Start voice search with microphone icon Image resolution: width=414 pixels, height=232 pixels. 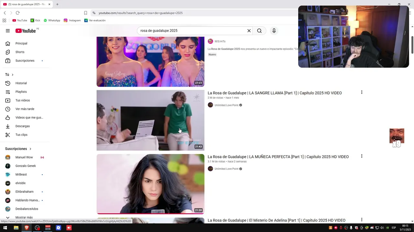pyautogui.click(x=274, y=31)
